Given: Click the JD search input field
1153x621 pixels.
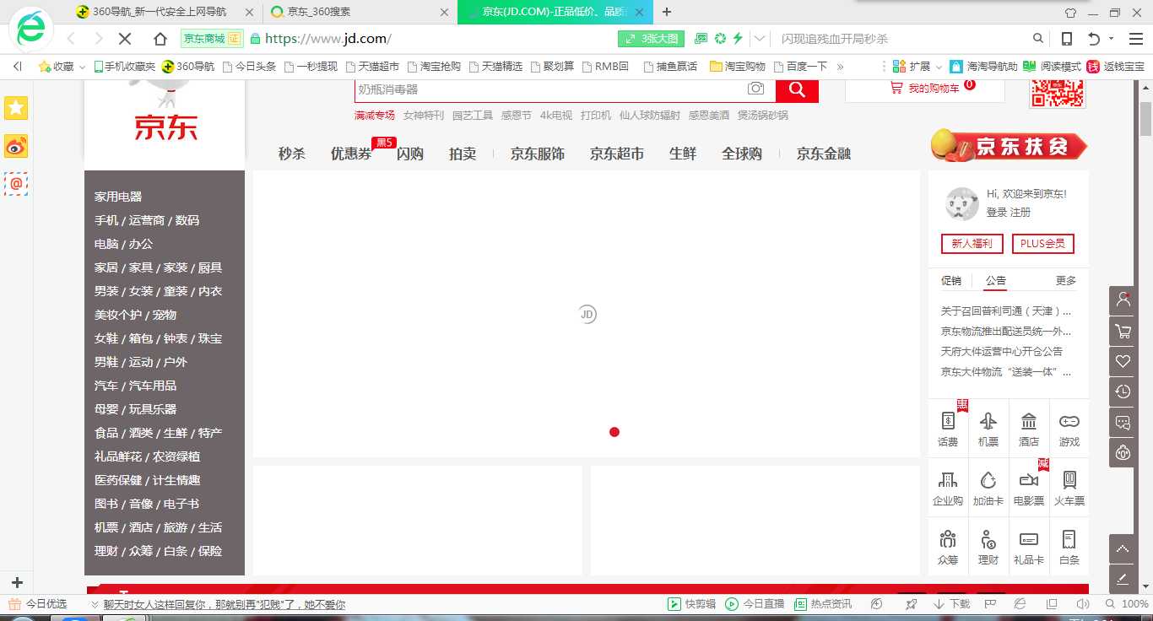Looking at the screenshot, I should [x=550, y=89].
